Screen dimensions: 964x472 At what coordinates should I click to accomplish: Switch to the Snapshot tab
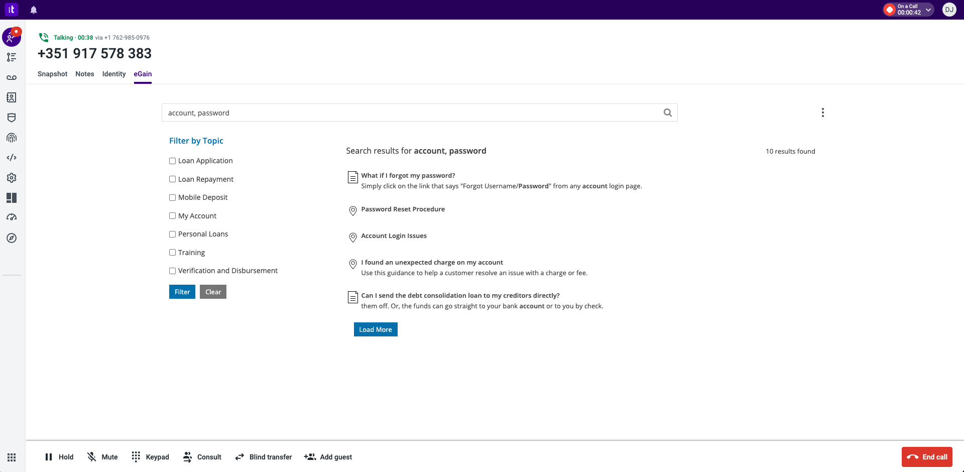coord(52,74)
